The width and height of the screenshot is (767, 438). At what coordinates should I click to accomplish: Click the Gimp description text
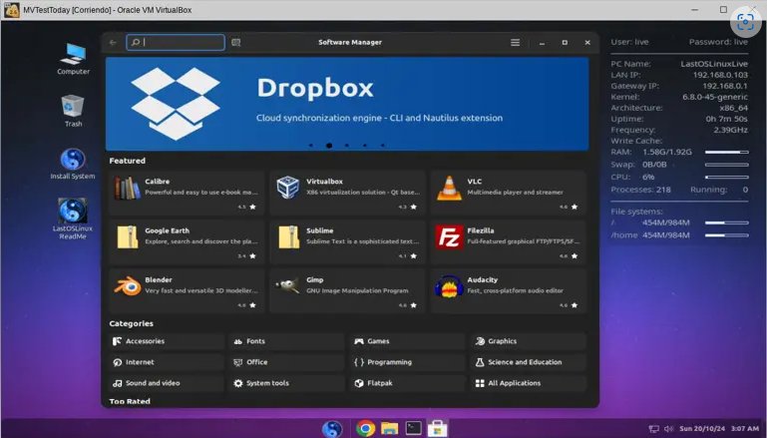point(357,290)
